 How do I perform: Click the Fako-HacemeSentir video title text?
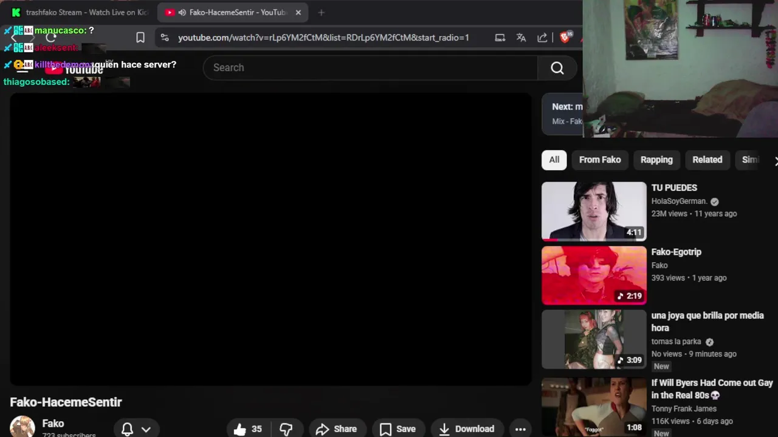pyautogui.click(x=66, y=402)
